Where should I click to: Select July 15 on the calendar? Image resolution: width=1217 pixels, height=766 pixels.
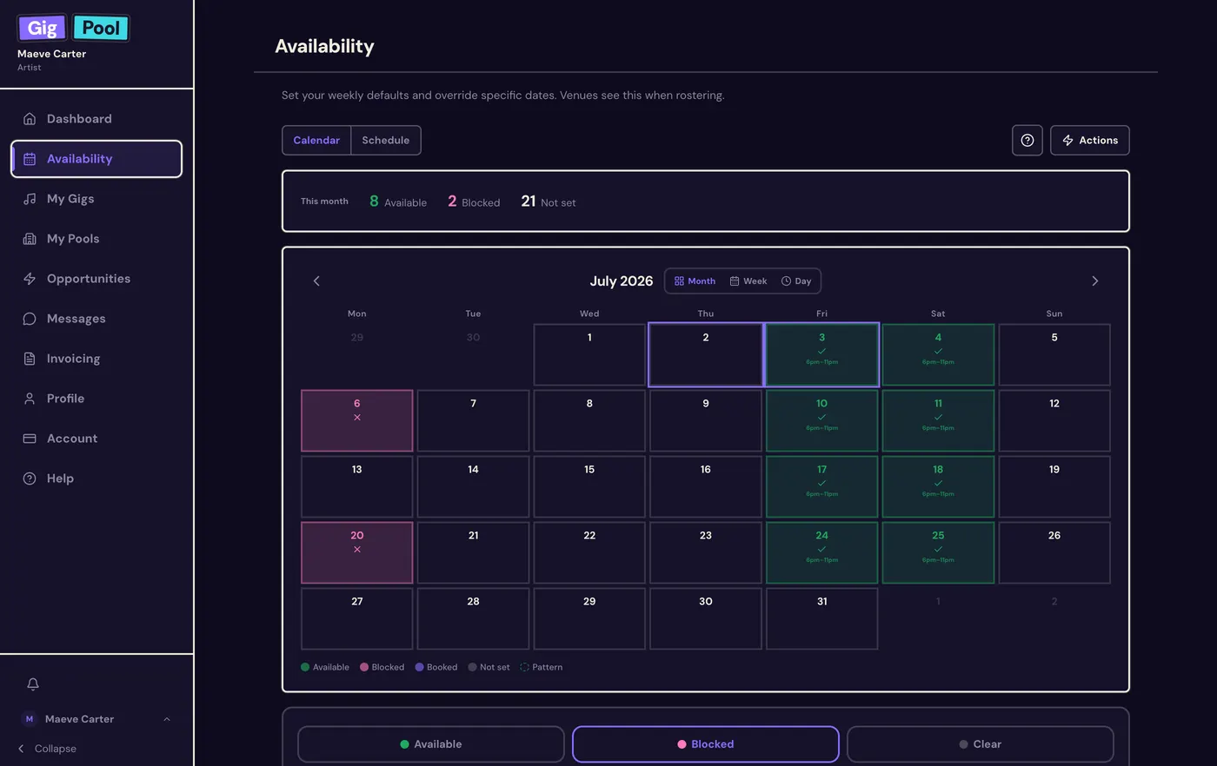pyautogui.click(x=589, y=486)
